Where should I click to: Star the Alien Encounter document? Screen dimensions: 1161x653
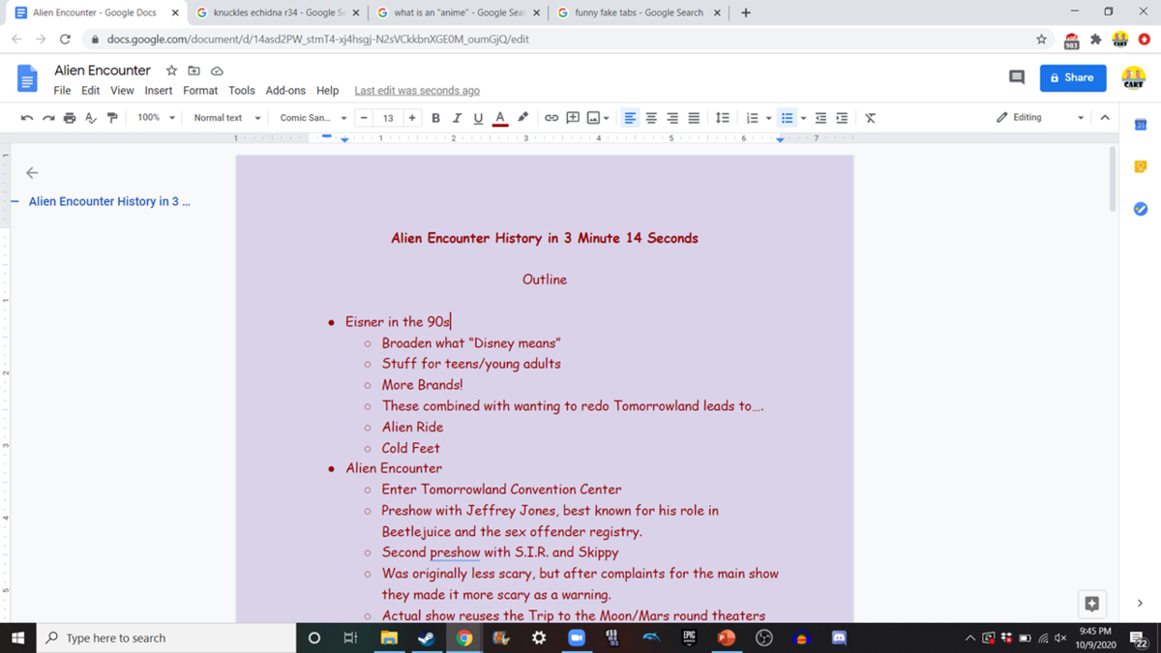click(x=171, y=71)
